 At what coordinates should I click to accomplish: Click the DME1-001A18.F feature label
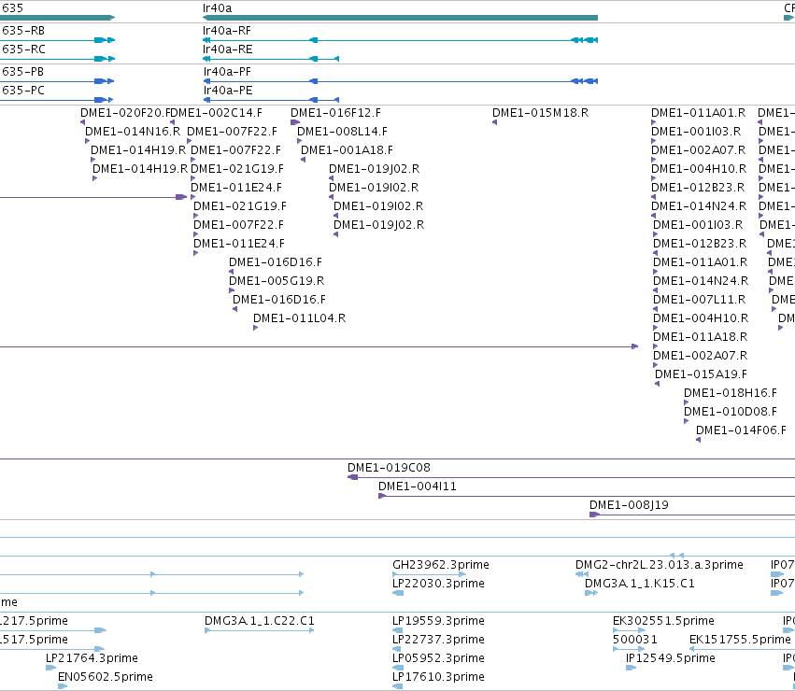pos(347,150)
